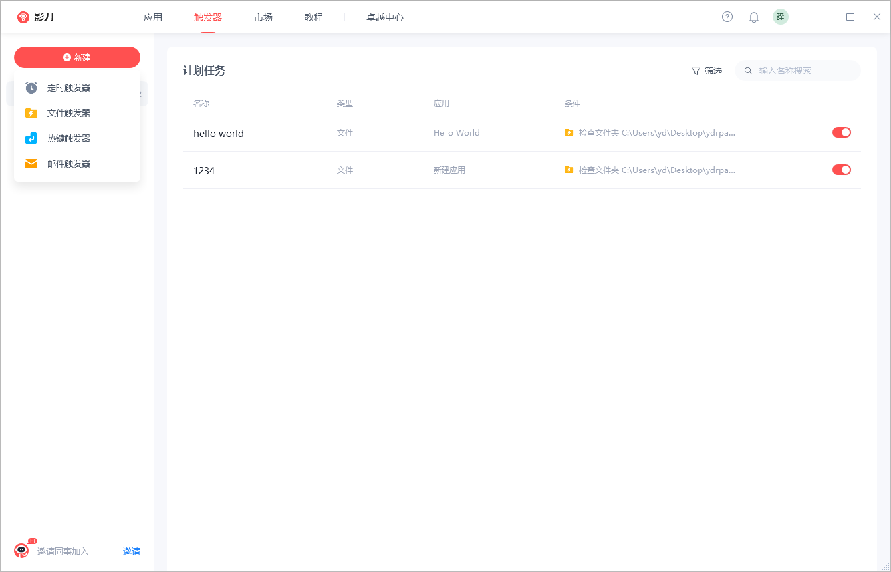Viewport: 891px width, 572px height.
Task: Click the green user avatar icon
Action: tap(781, 17)
